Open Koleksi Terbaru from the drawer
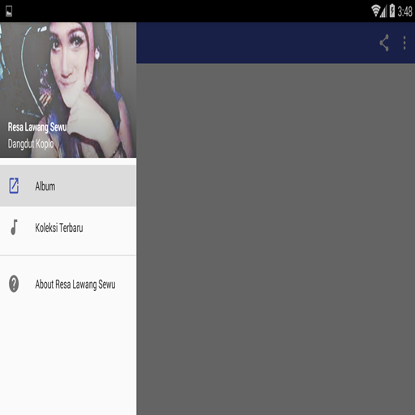This screenshot has width=415, height=415. tap(68, 228)
